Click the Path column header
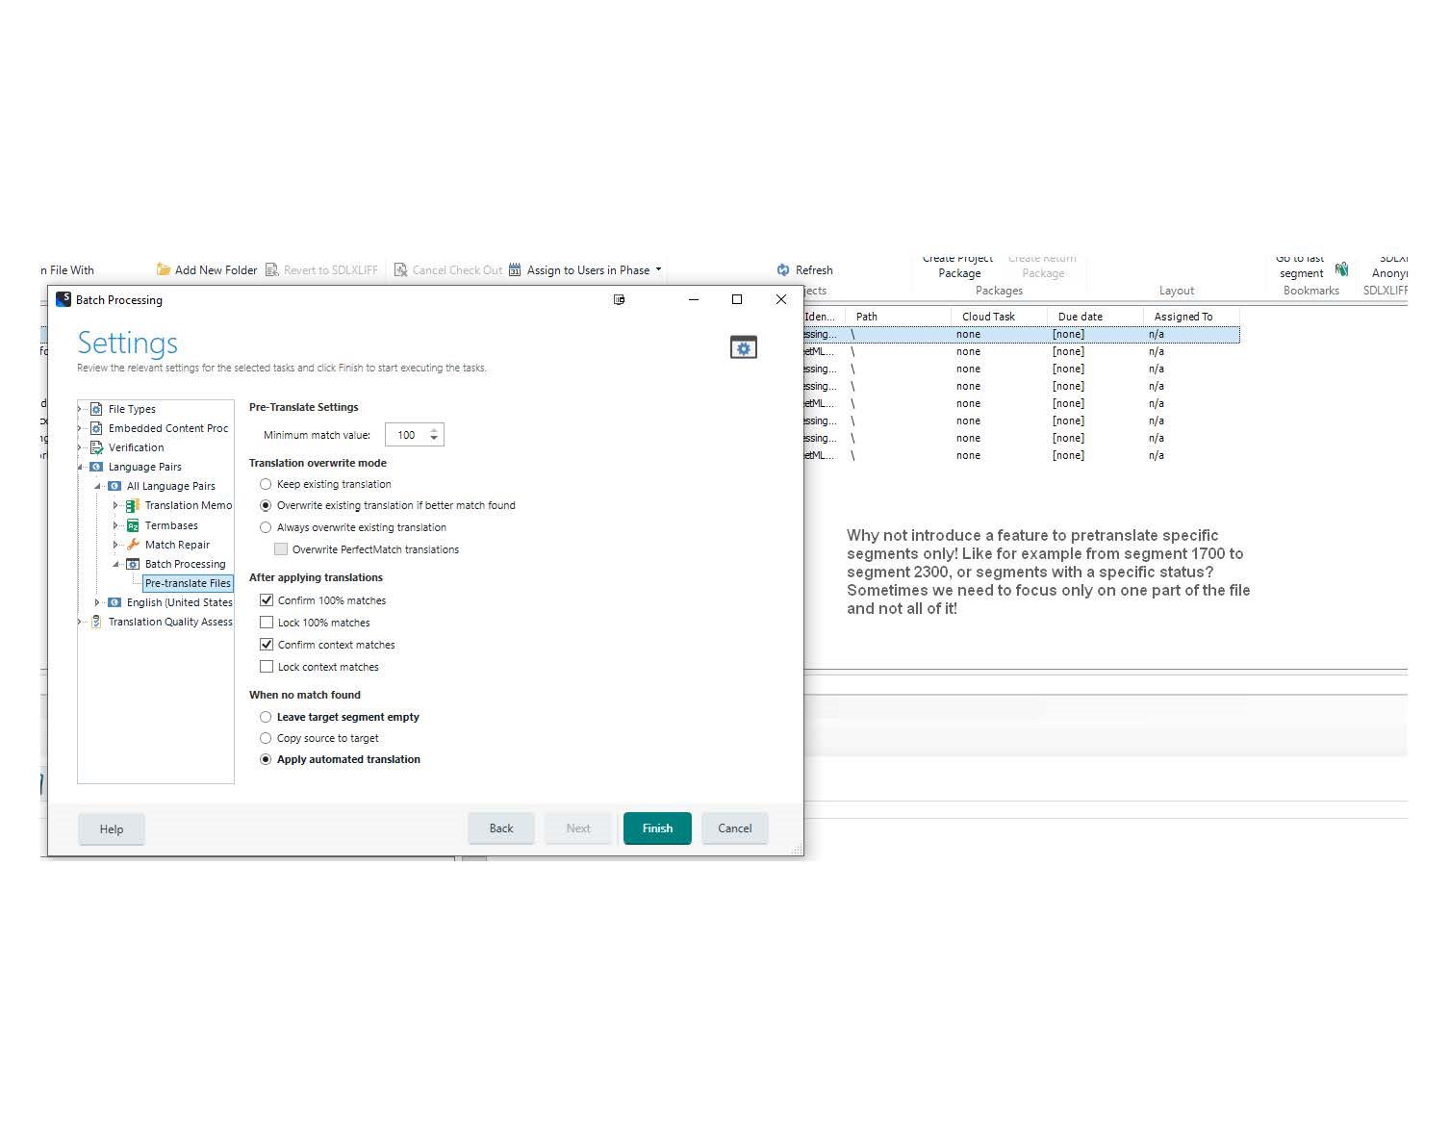 [x=898, y=317]
